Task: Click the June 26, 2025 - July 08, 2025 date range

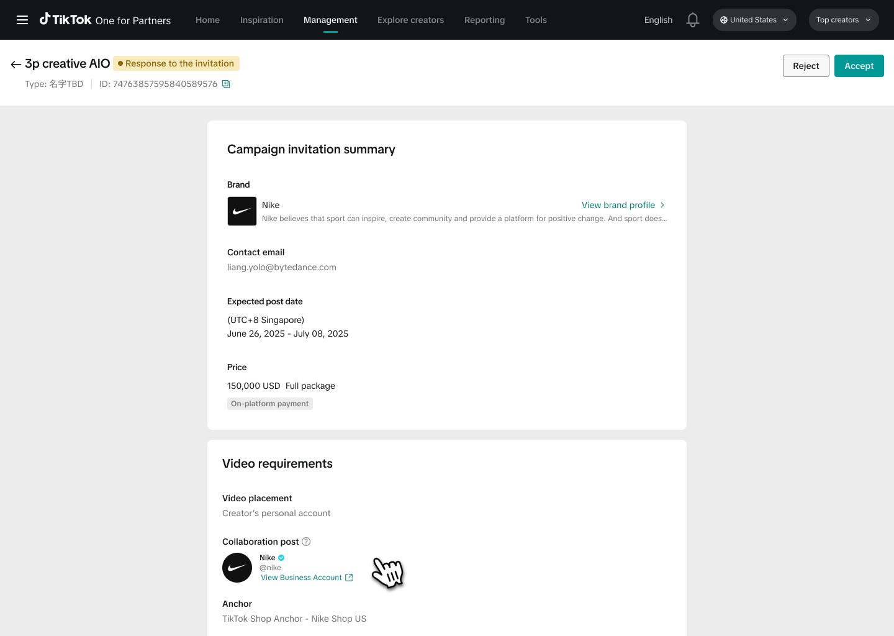Action: [287, 334]
